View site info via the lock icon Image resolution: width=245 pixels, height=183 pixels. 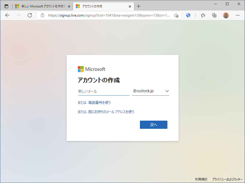42,15
